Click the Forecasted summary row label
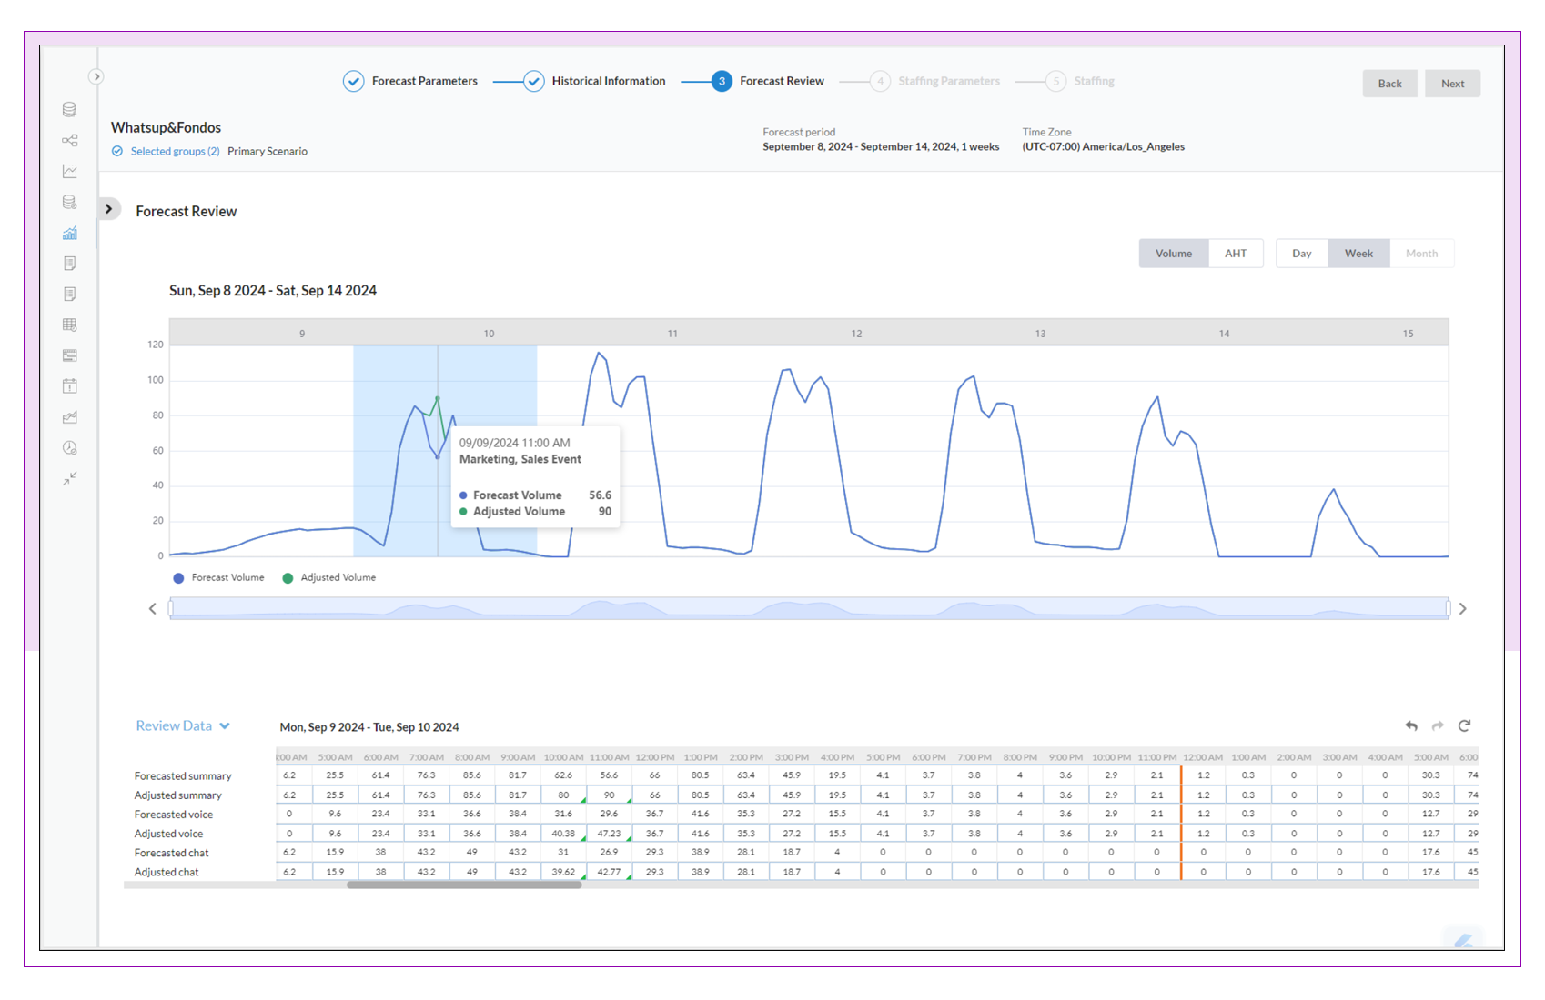 point(183,775)
